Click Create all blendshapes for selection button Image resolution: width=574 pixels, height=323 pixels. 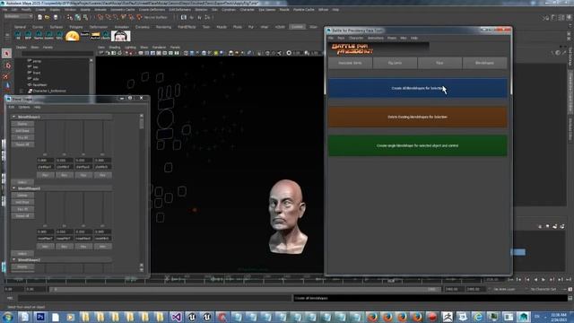click(x=418, y=88)
